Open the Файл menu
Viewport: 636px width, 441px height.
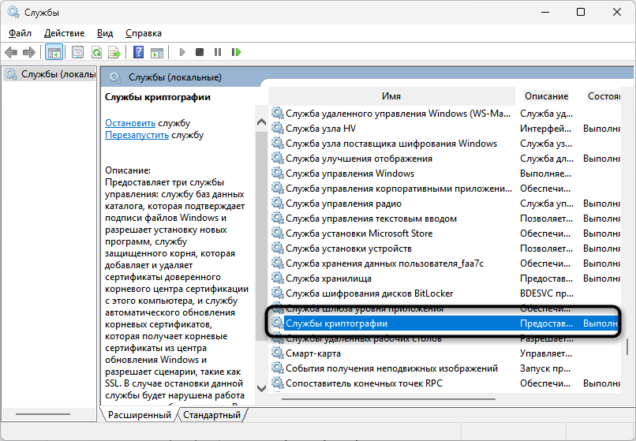coord(20,33)
